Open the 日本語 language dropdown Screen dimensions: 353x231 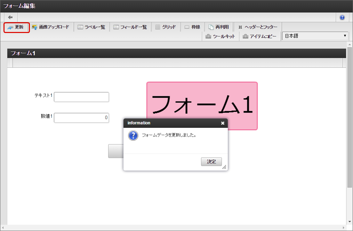click(x=315, y=36)
